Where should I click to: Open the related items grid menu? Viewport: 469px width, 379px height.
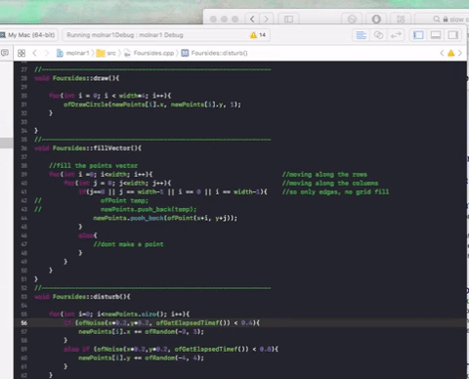coord(21,53)
